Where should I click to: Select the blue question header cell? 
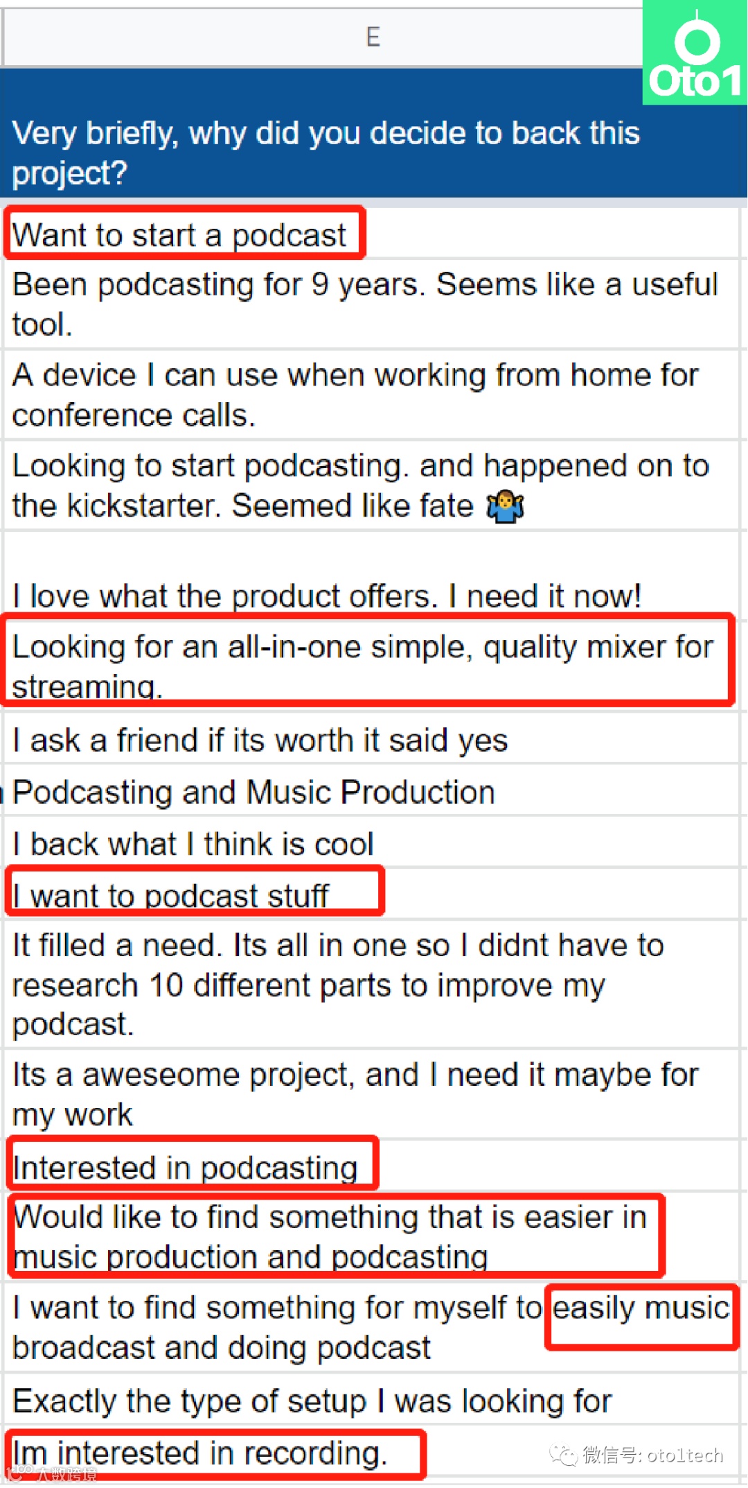click(x=326, y=153)
